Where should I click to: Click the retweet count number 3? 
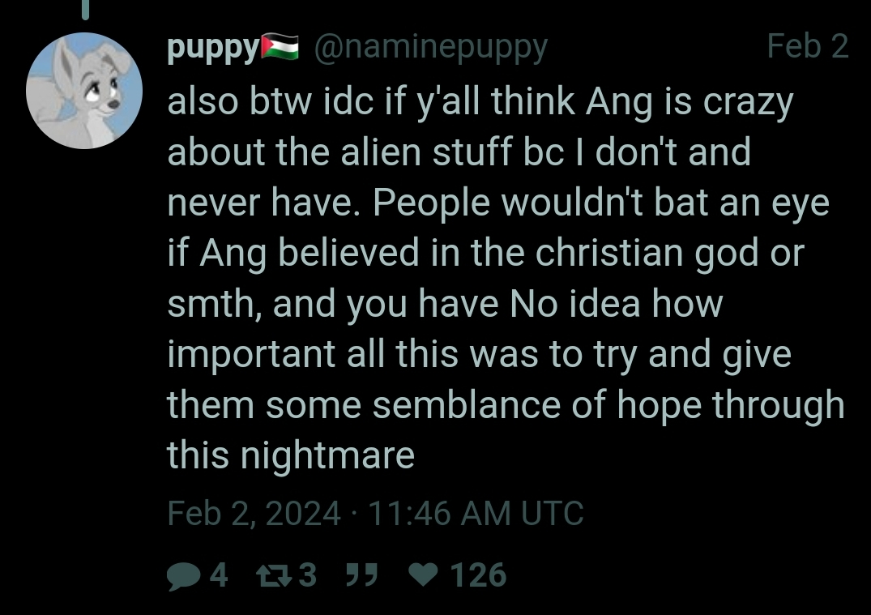click(308, 574)
